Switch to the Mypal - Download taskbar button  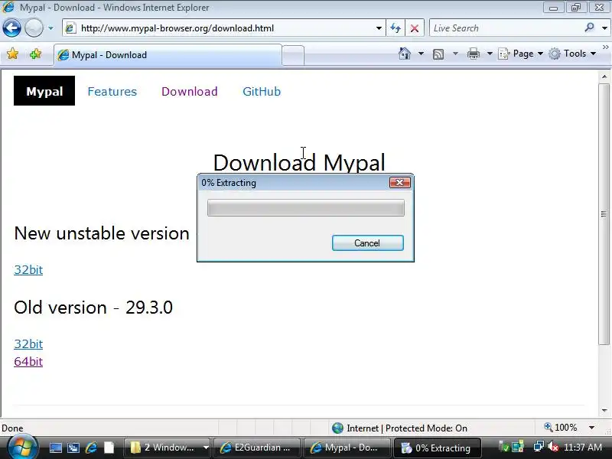[x=347, y=448]
